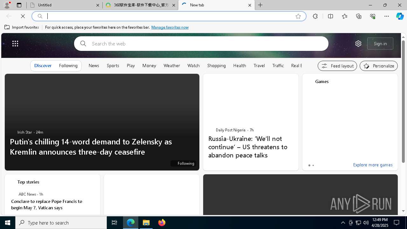This screenshot has height=229, width=407.
Task: Open the Money category
Action: [x=149, y=66]
